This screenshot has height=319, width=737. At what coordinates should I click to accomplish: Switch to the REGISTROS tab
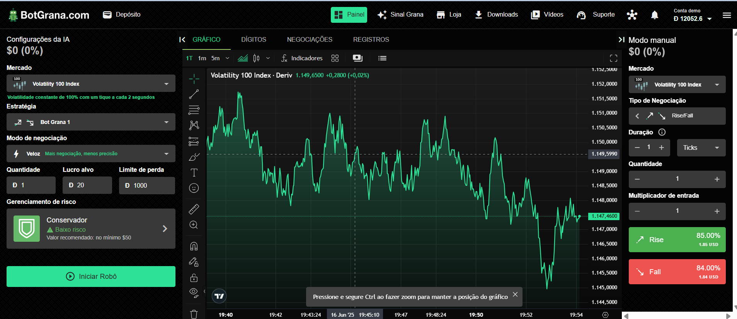pyautogui.click(x=371, y=39)
